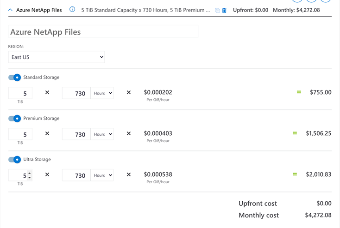Delete the estimate using the trash icon

(x=224, y=10)
